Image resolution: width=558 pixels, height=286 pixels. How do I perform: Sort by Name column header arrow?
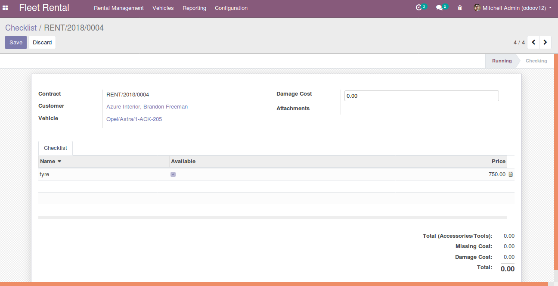click(59, 162)
